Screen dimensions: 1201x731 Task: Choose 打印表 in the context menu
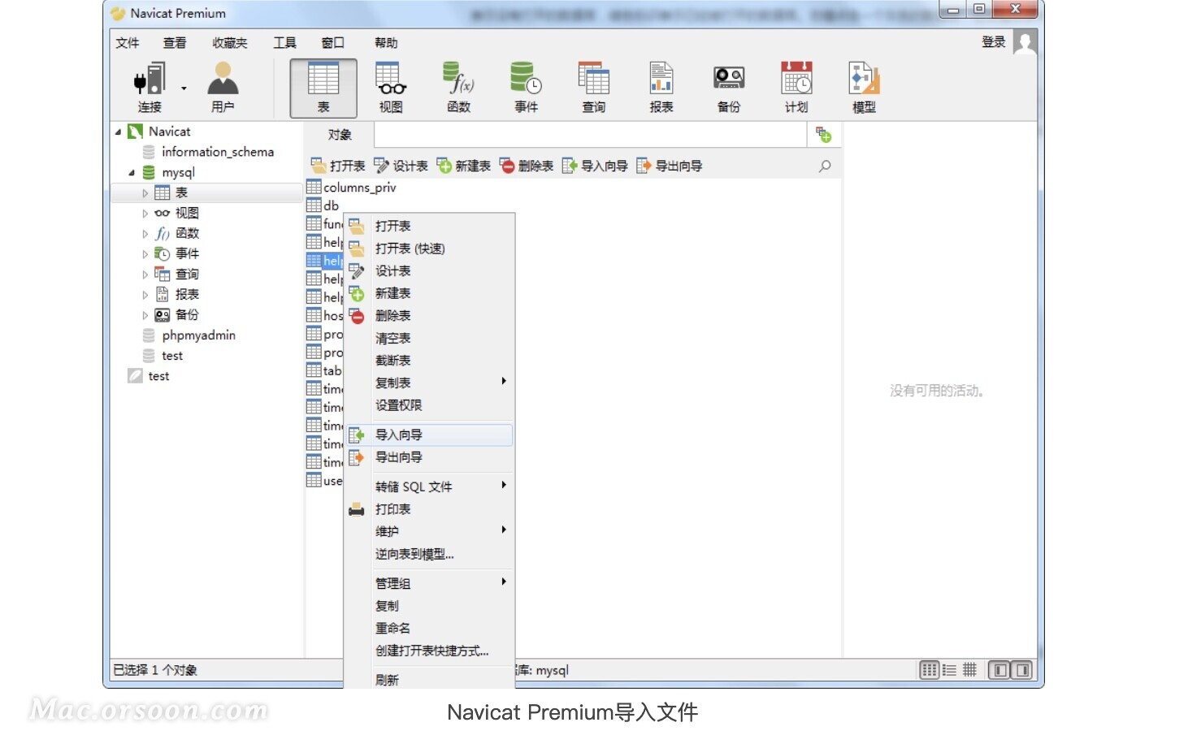coord(430,509)
